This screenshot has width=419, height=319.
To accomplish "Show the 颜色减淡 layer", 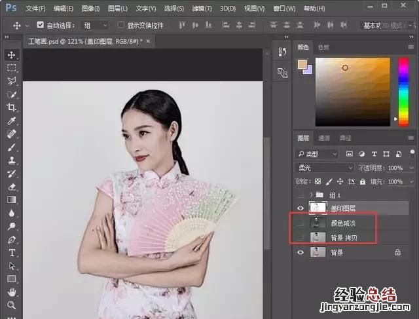I will pyautogui.click(x=301, y=223).
